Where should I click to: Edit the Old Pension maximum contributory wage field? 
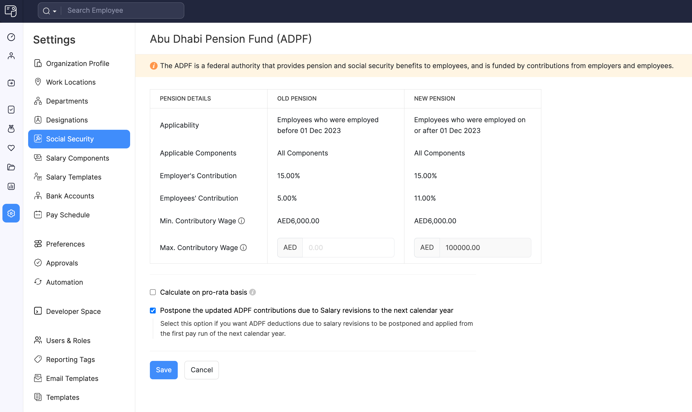click(349, 247)
